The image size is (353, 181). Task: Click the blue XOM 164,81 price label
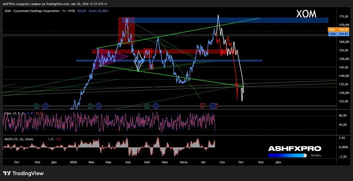tap(339, 34)
